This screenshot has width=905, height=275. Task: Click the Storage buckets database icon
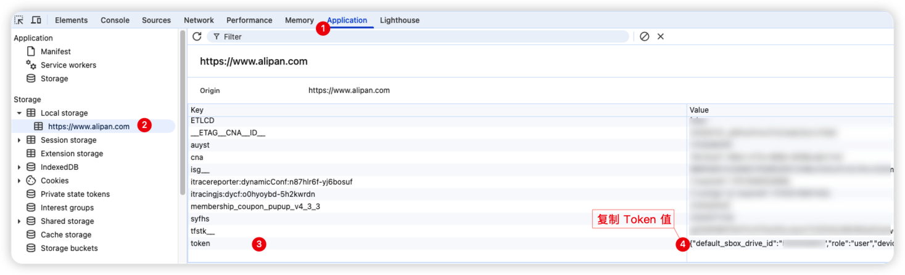coord(31,249)
